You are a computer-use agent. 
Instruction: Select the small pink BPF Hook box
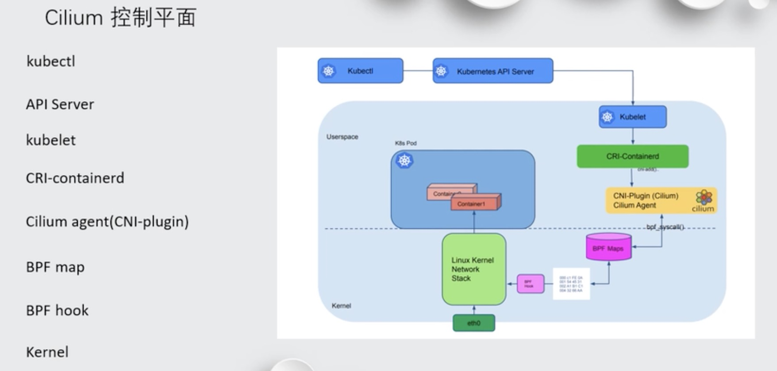tap(531, 284)
